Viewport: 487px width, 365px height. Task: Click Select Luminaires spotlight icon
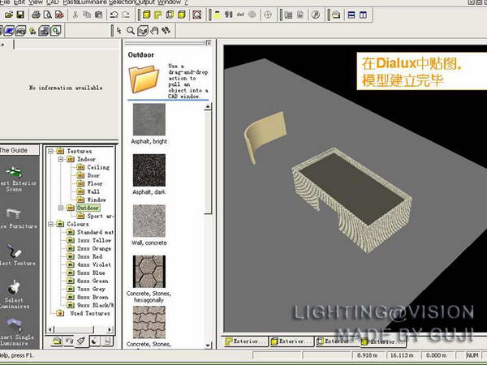14,287
